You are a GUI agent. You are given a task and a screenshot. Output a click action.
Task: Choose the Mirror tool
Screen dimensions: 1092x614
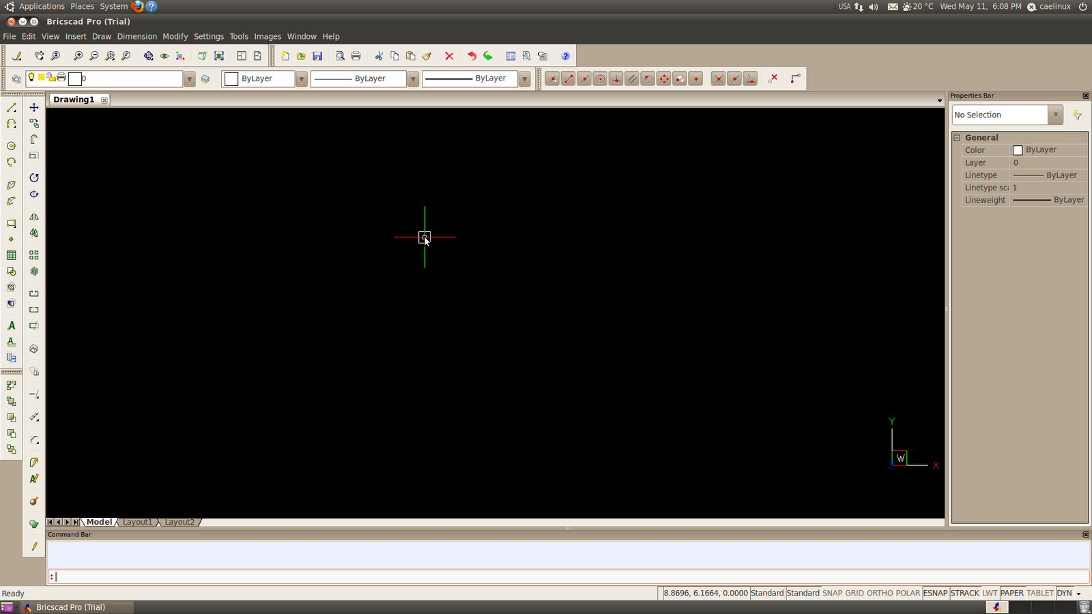coord(34,216)
